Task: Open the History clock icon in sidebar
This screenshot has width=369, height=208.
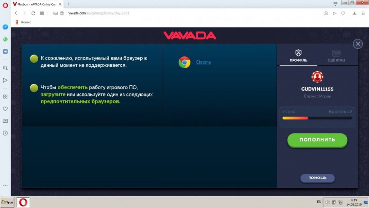Action: point(5,133)
